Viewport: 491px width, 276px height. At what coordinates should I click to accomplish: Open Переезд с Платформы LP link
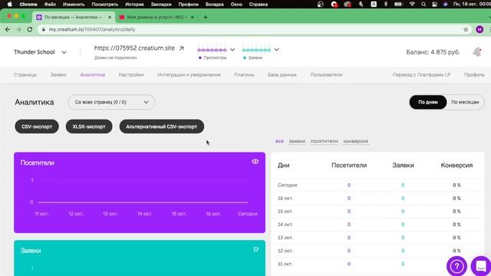click(x=421, y=75)
